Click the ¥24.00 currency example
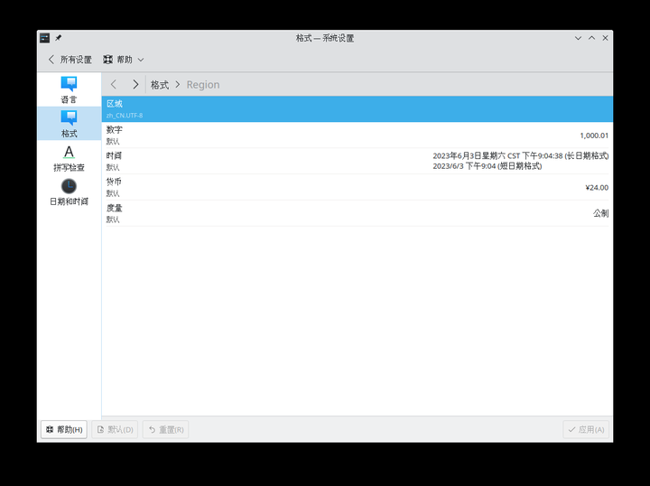 (597, 188)
